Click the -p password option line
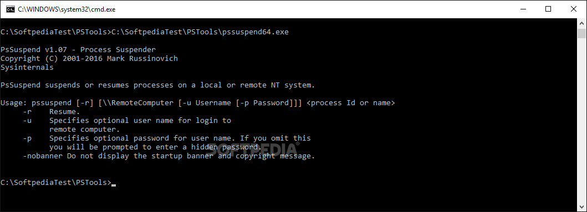This screenshot has height=212, width=587. click(167, 138)
